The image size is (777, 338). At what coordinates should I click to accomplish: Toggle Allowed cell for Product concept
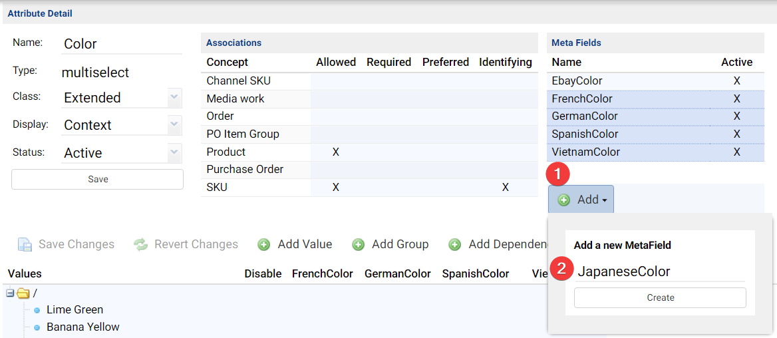335,152
